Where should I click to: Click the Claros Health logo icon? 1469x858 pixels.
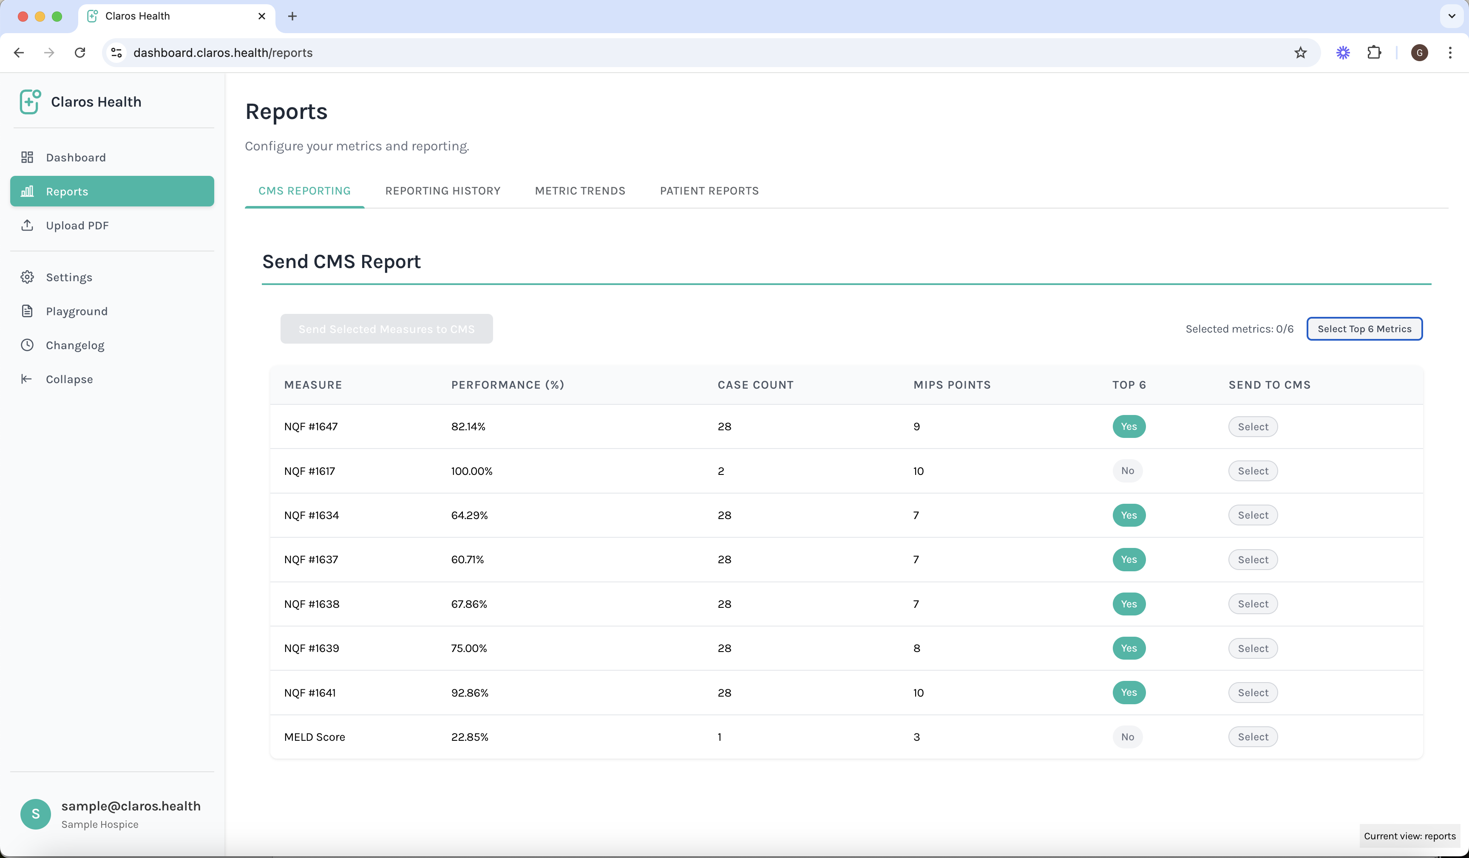[29, 102]
